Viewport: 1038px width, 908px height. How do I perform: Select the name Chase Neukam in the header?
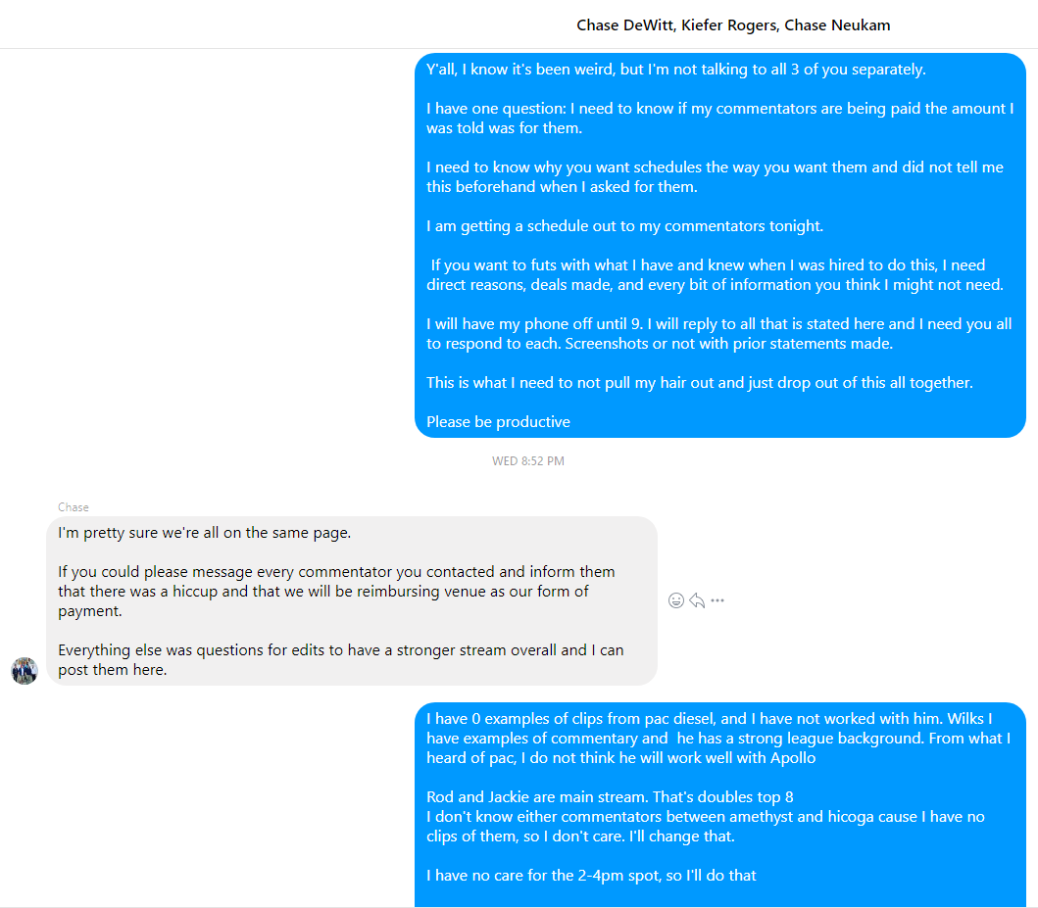pos(837,25)
